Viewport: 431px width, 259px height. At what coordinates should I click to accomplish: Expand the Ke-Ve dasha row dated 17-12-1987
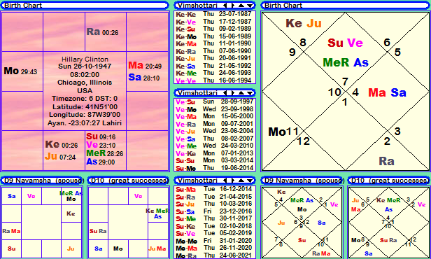213,22
